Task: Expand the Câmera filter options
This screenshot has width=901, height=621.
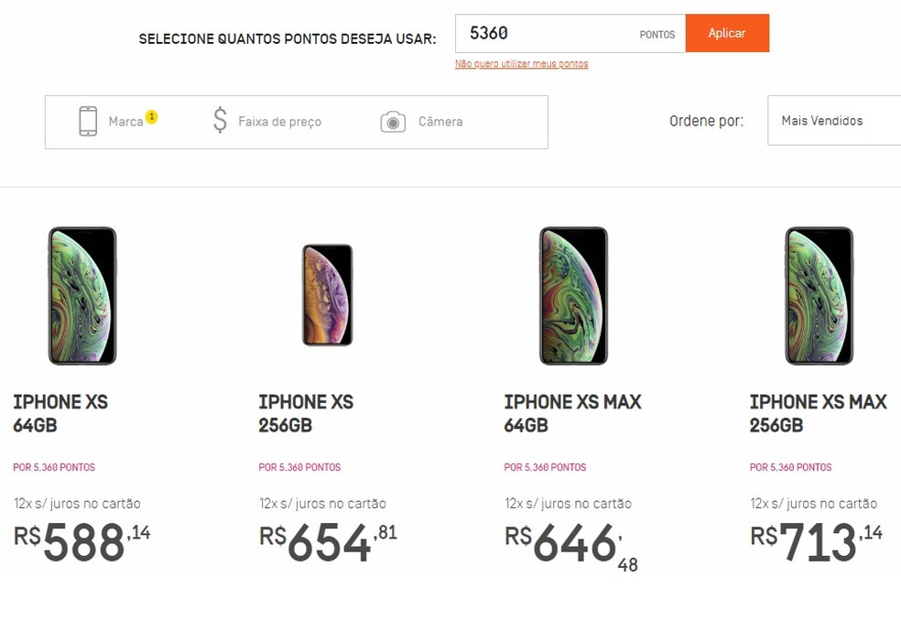Action: 440,120
